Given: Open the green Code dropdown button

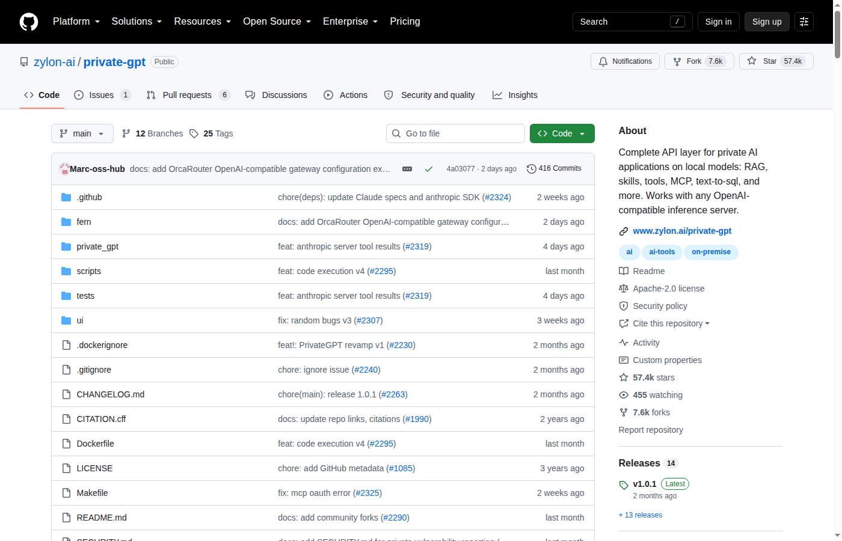Looking at the screenshot, I should click(562, 133).
